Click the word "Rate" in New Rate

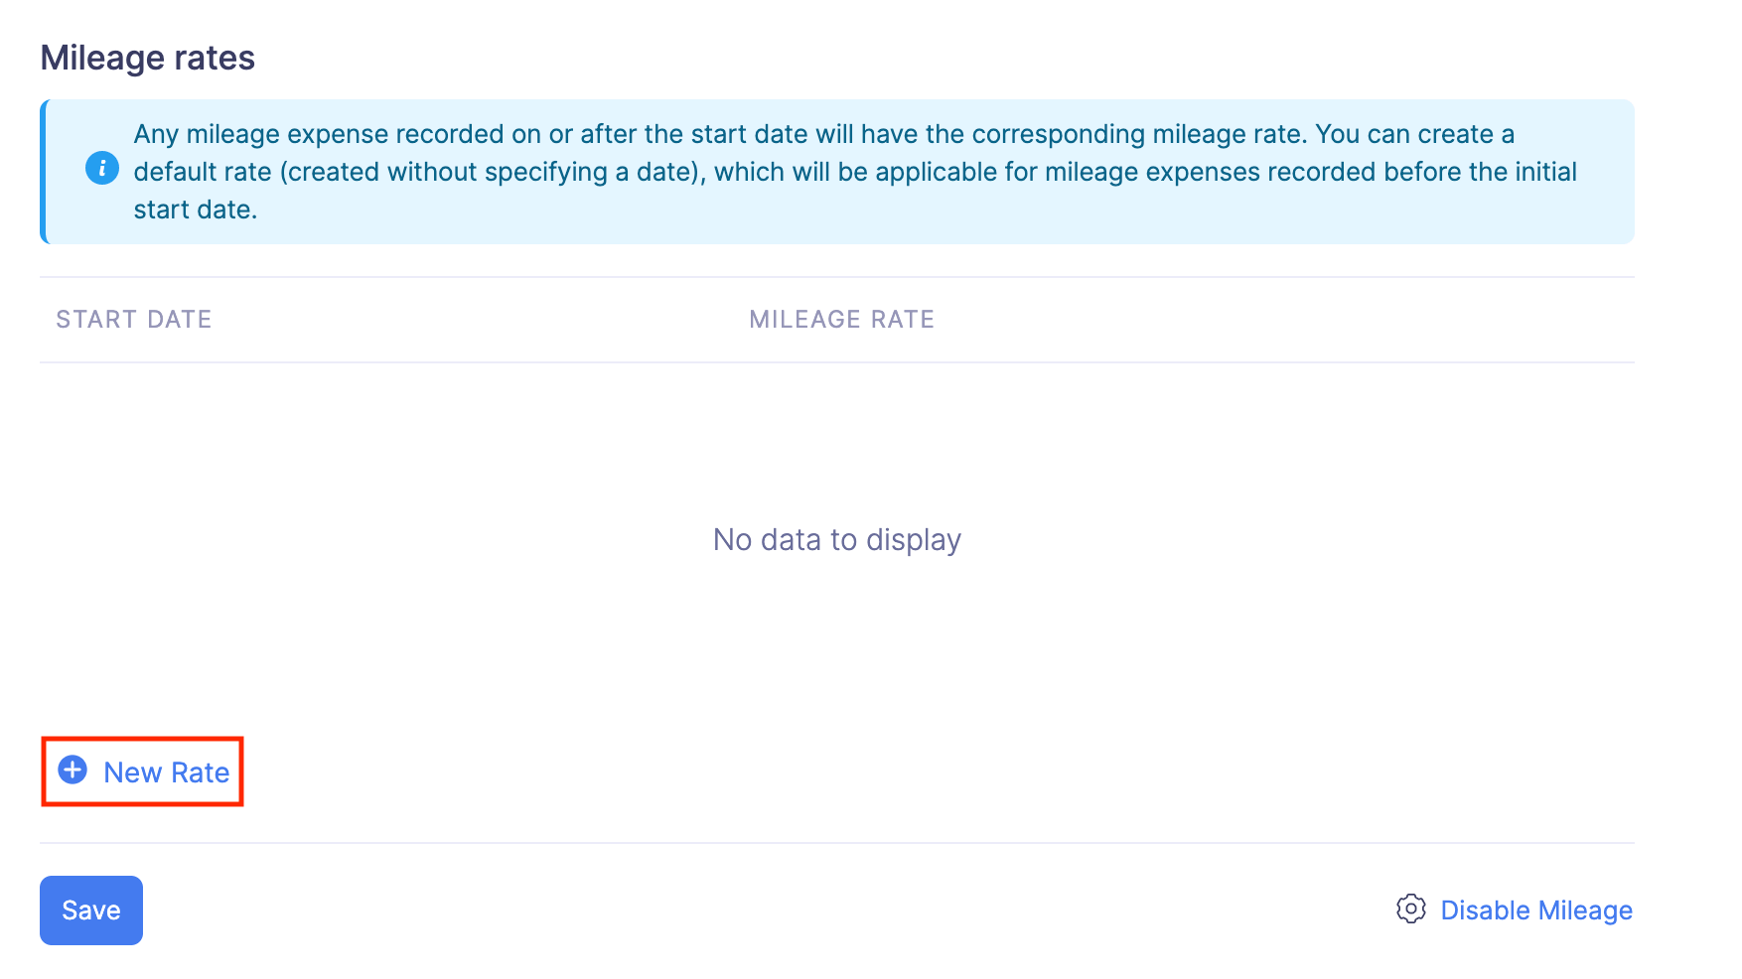(201, 772)
